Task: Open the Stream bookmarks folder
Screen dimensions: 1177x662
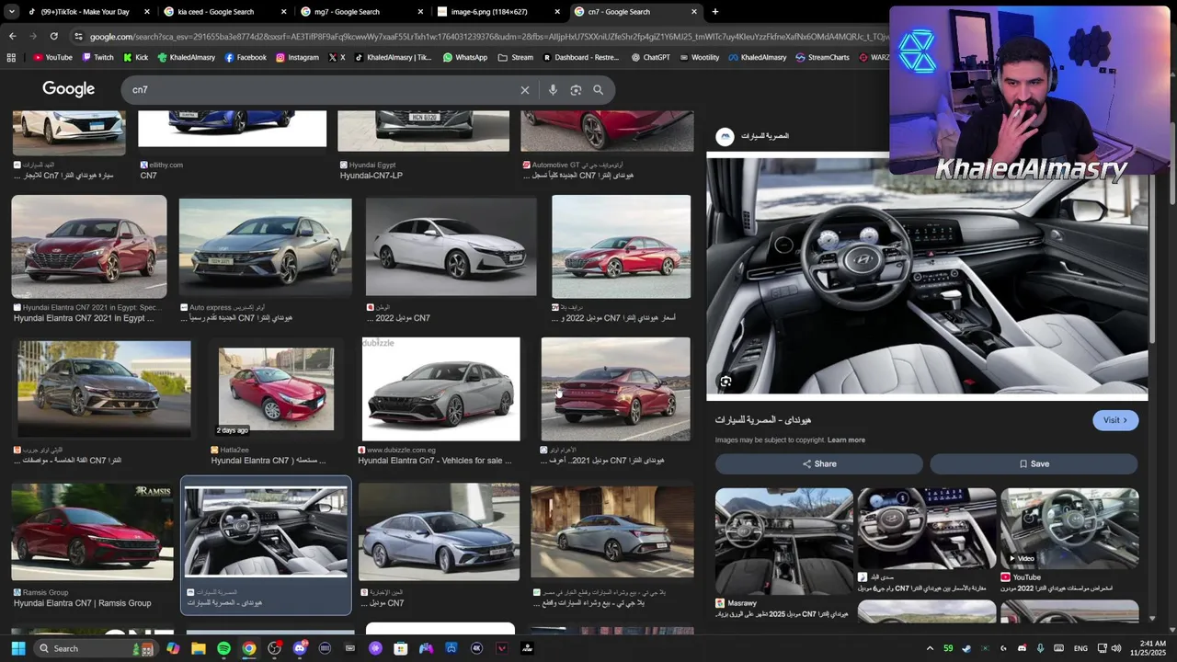Action: pos(515,57)
